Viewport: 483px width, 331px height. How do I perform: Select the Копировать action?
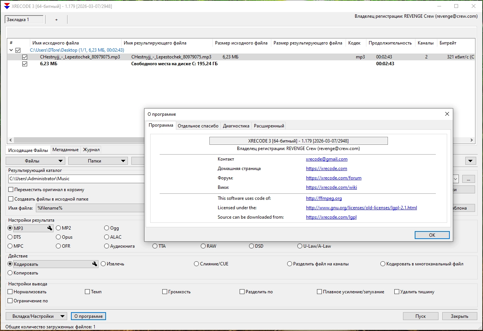[10, 273]
